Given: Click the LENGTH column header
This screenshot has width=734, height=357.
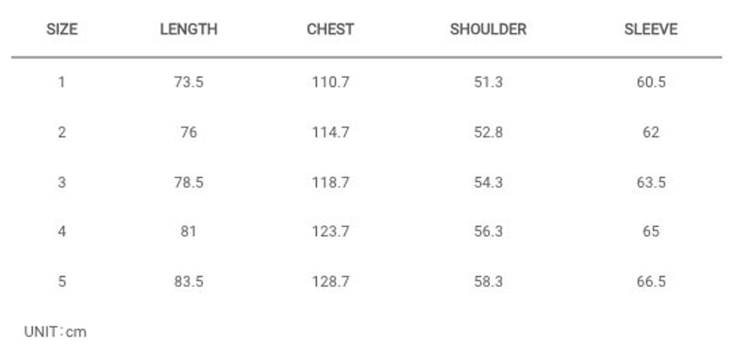Looking at the screenshot, I should click(189, 29).
